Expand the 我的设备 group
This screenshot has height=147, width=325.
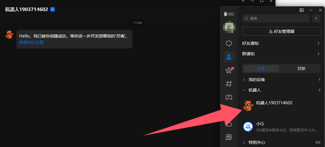coord(281,80)
